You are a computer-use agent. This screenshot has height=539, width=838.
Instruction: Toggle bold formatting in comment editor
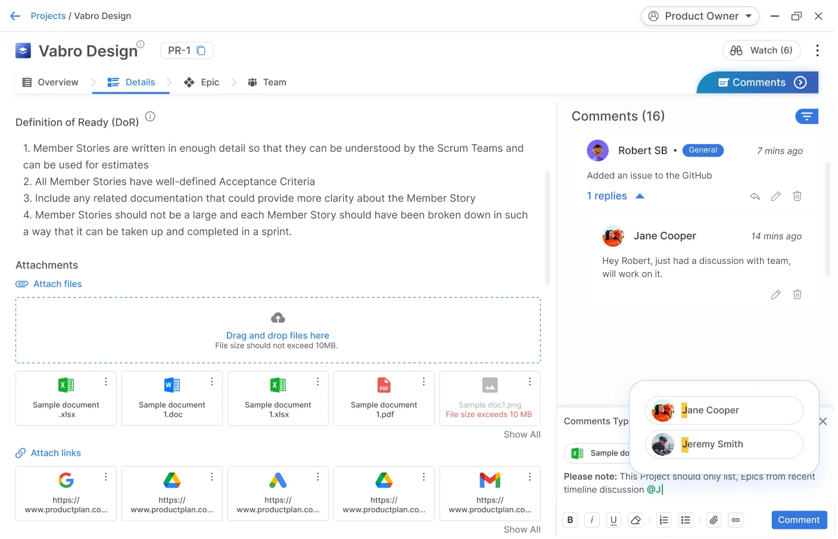(570, 520)
